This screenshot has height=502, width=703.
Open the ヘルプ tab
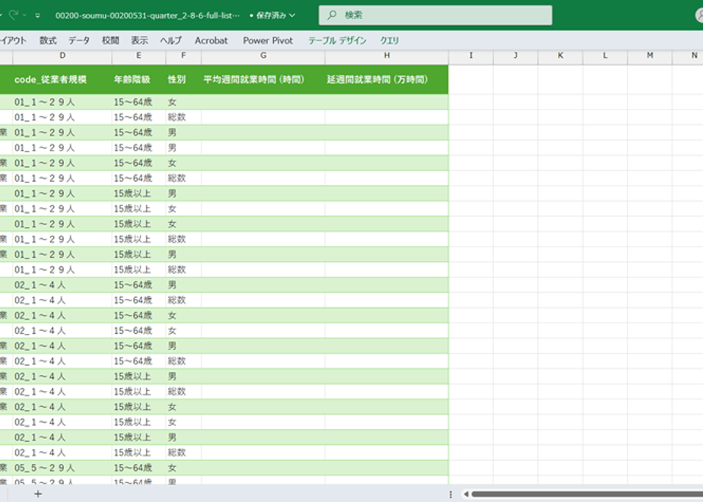(171, 40)
